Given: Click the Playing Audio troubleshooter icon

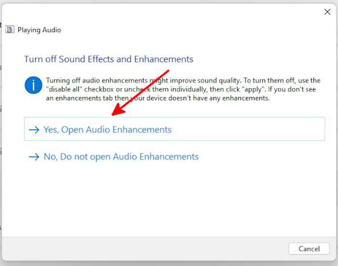Looking at the screenshot, I should pyautogui.click(x=10, y=29).
